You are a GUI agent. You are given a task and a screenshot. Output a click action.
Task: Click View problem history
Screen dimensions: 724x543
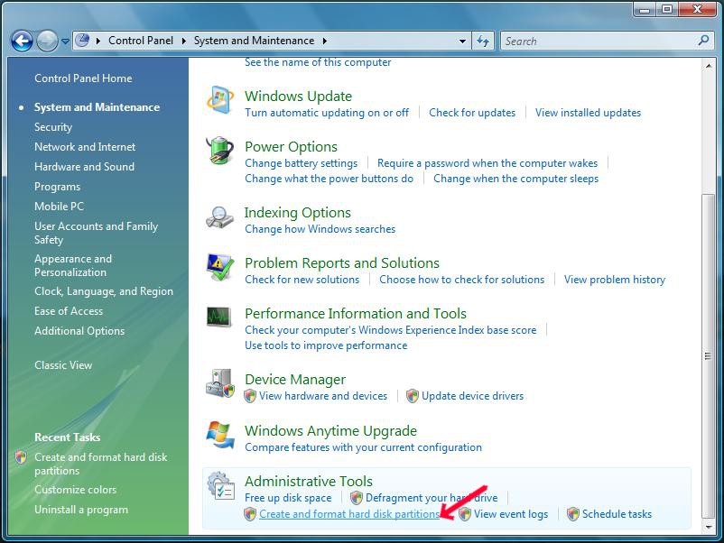click(x=615, y=280)
